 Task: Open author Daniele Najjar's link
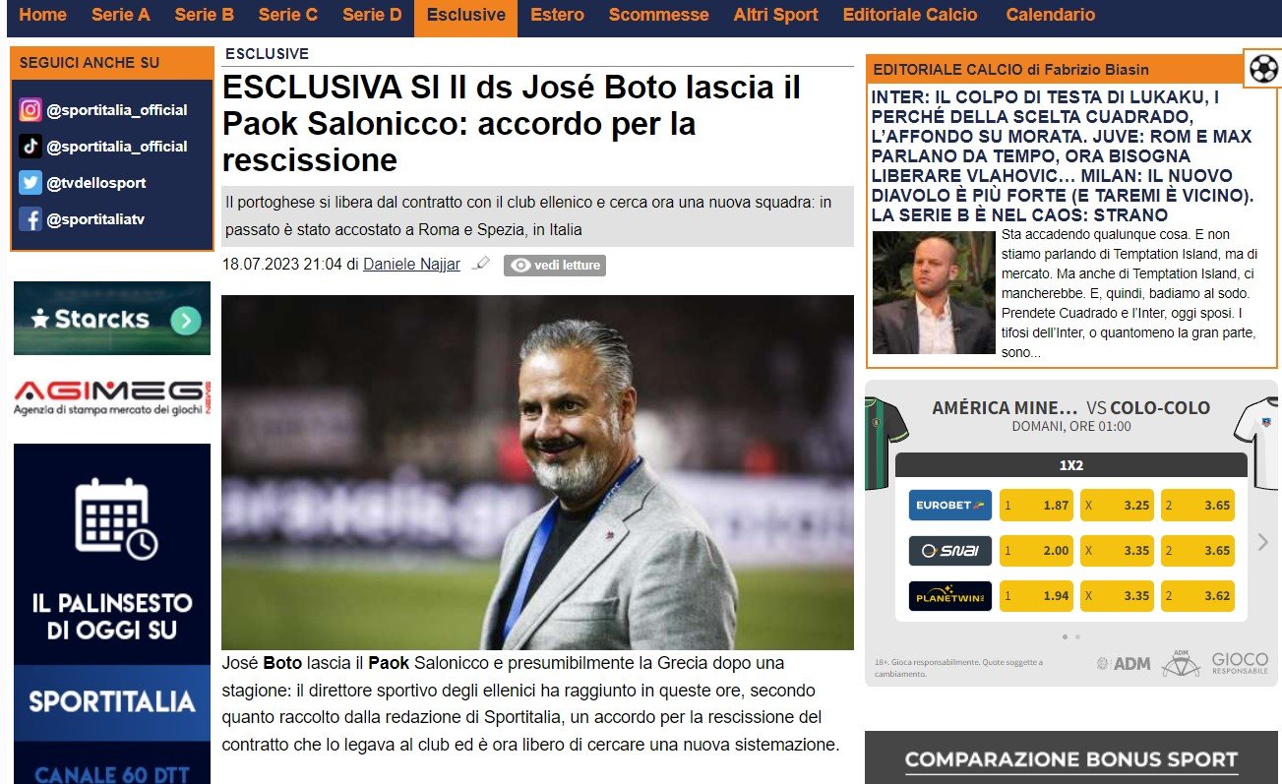pos(411,264)
